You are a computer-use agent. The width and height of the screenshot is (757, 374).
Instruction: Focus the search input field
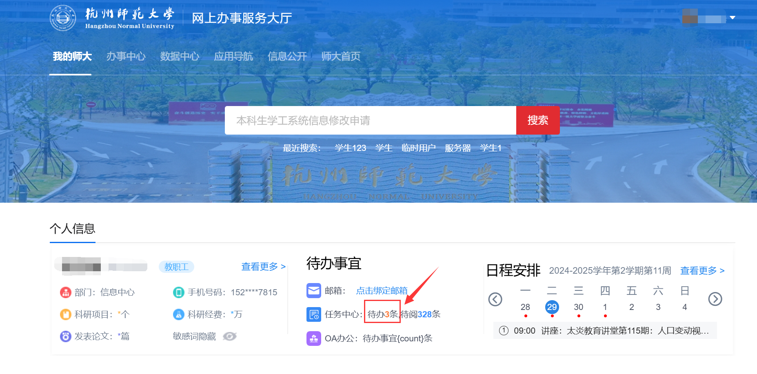pyautogui.click(x=371, y=120)
